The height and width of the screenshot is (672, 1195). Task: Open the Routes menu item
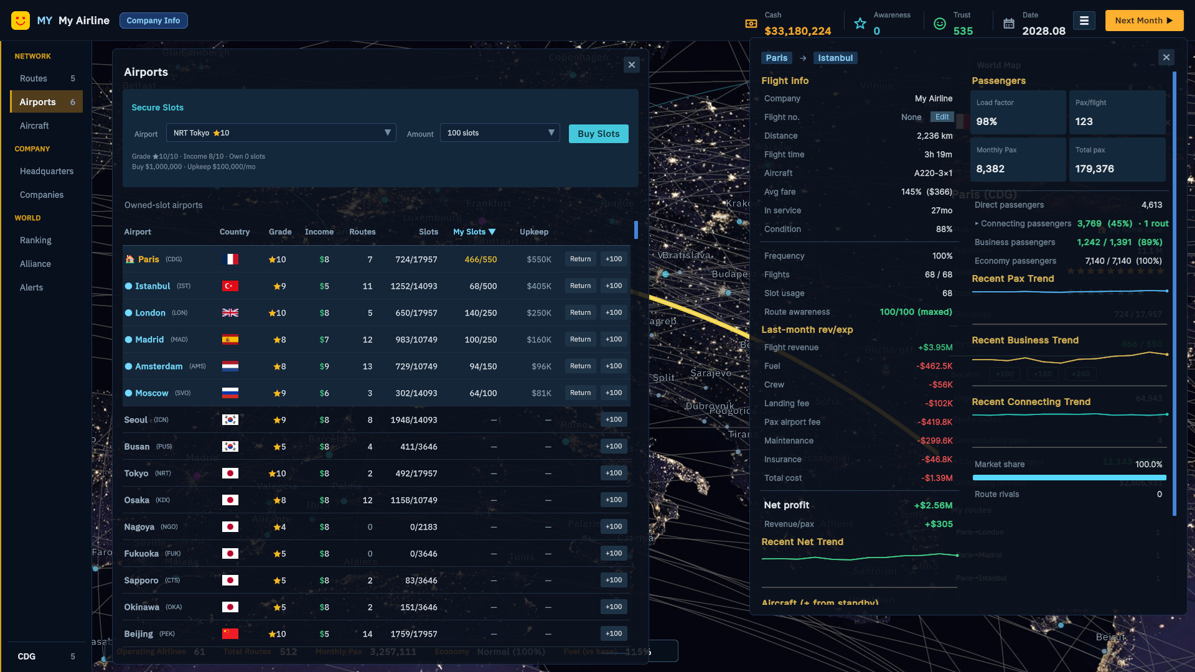point(47,78)
